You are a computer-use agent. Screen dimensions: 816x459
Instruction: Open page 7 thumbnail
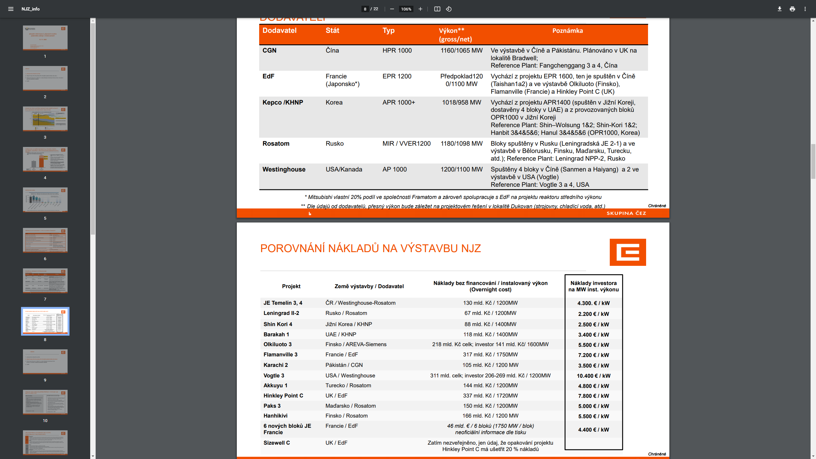click(45, 281)
